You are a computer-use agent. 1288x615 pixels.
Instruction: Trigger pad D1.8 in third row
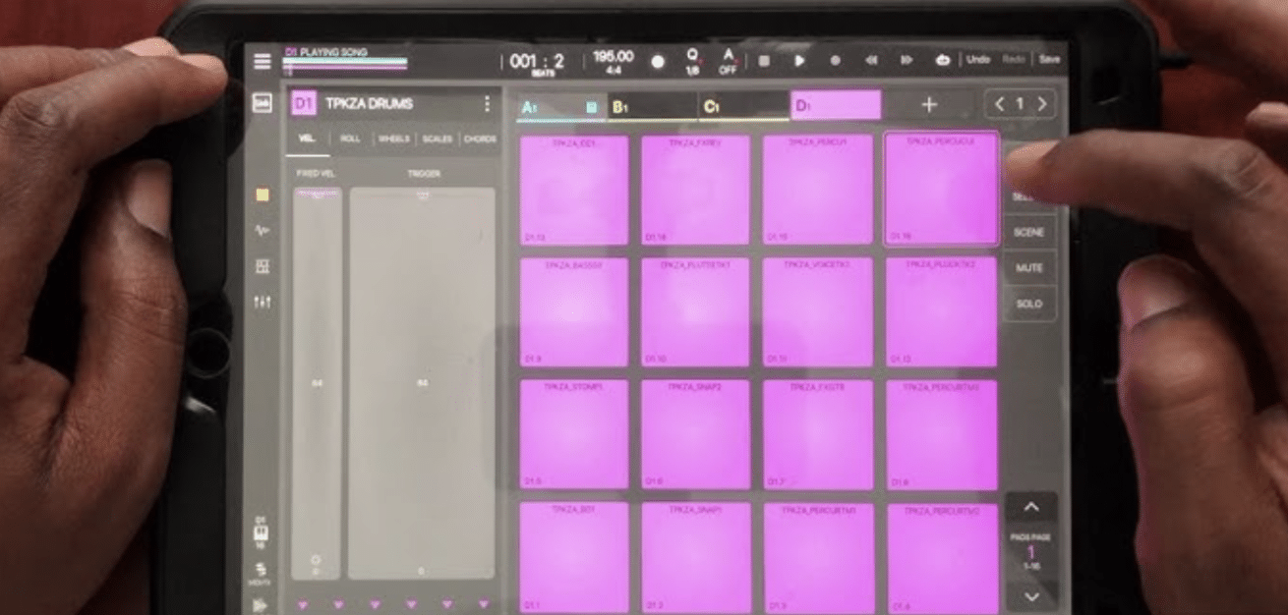click(941, 434)
